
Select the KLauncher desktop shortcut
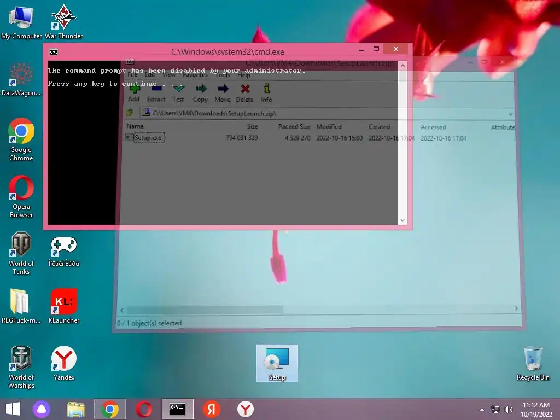click(63, 306)
